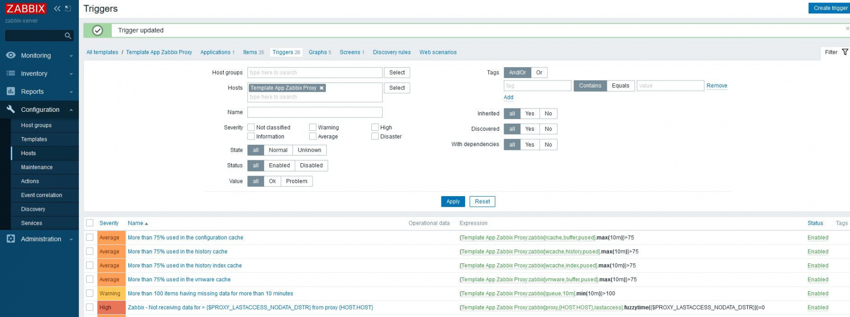This screenshot has width=850, height=317.
Task: Click the tag name input field
Action: pyautogui.click(x=537, y=86)
